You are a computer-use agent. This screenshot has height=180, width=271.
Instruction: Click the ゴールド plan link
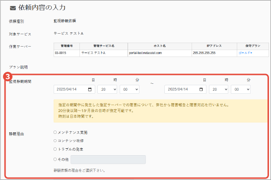pyautogui.click(x=245, y=53)
